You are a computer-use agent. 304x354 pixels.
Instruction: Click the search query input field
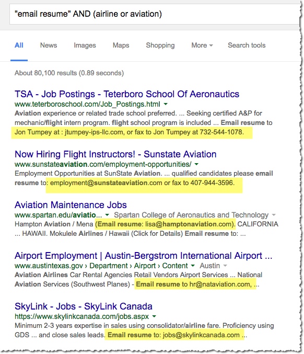pos(155,14)
